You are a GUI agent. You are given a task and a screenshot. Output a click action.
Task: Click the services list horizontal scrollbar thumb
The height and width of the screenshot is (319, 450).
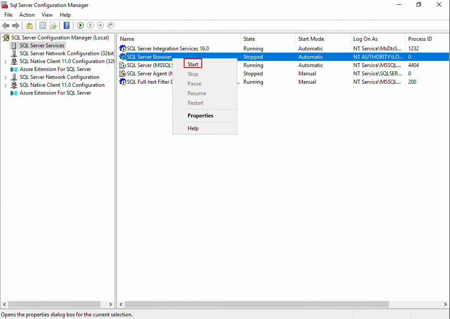(x=257, y=305)
